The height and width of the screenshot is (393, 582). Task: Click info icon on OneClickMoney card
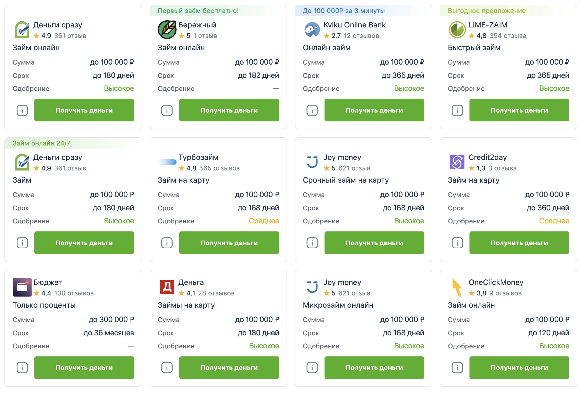457,368
